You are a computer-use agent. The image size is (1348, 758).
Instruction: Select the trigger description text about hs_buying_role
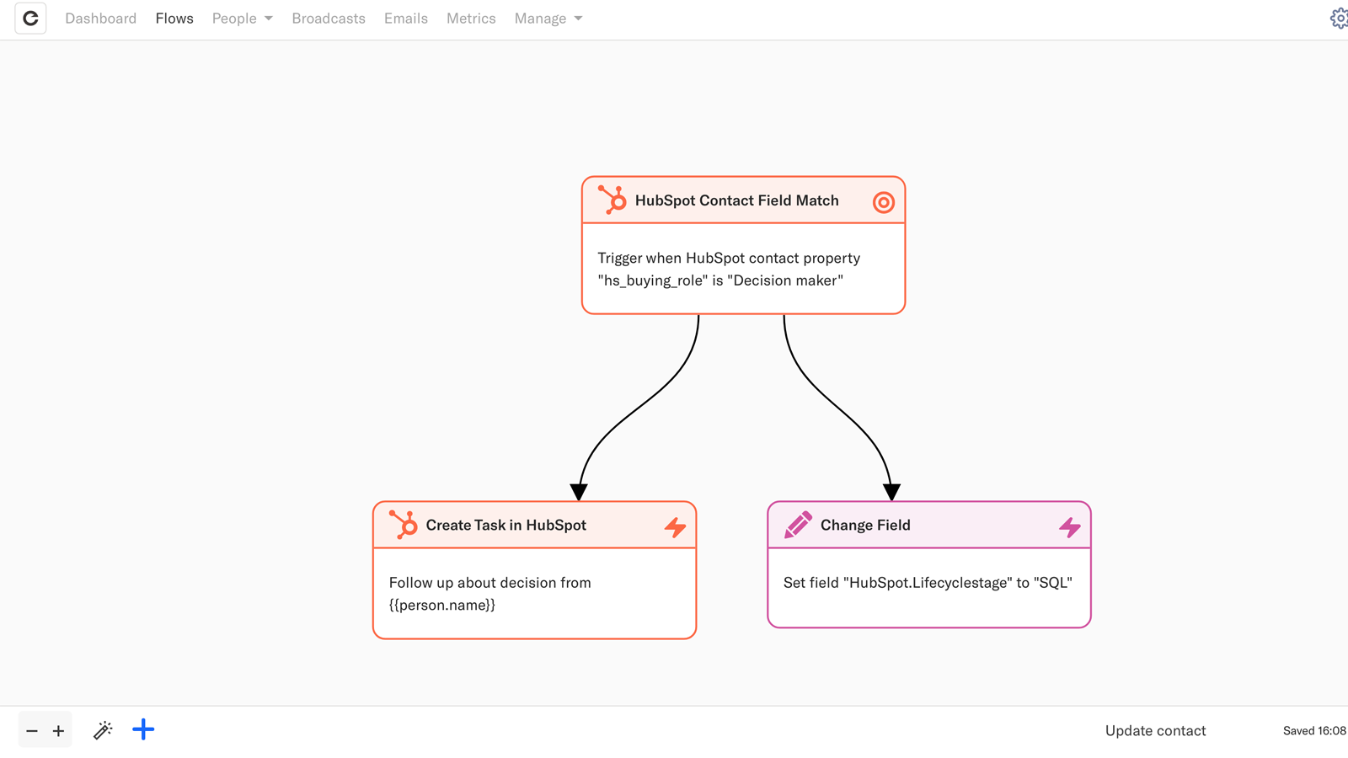pos(729,270)
